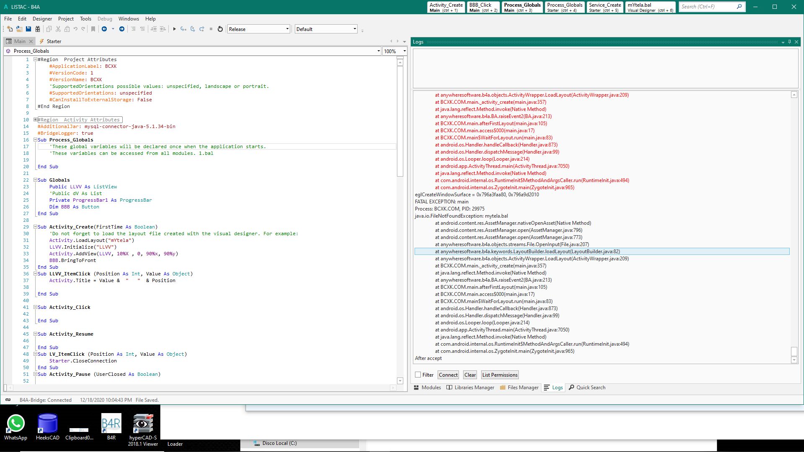Click the New project icon
Image resolution: width=804 pixels, height=452 pixels.
click(x=10, y=29)
